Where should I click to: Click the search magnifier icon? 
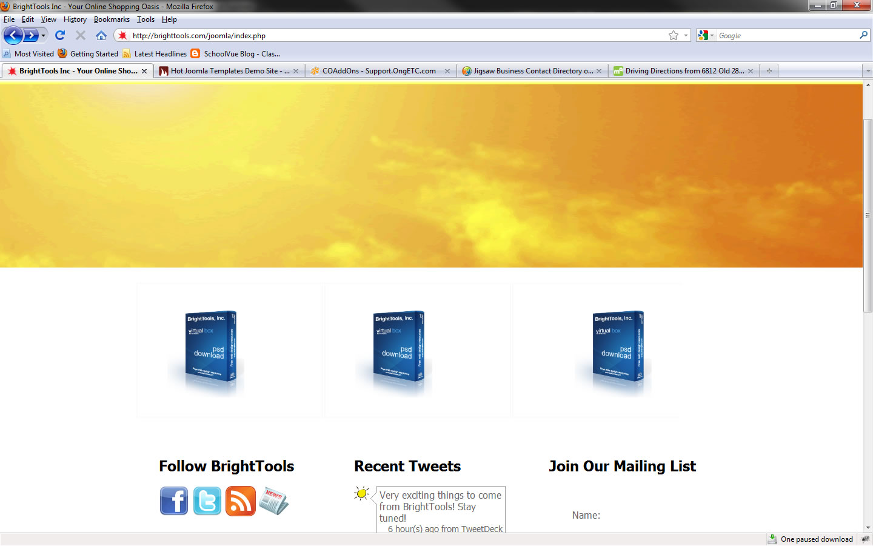[863, 36]
